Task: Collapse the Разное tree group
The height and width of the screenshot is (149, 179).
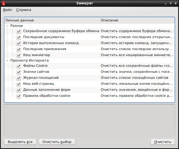Action: [x=7, y=26]
